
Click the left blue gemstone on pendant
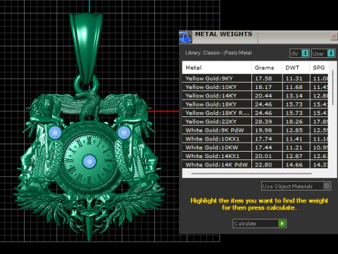[x=55, y=133]
